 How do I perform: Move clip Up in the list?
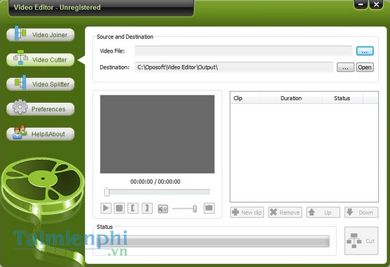tap(323, 212)
